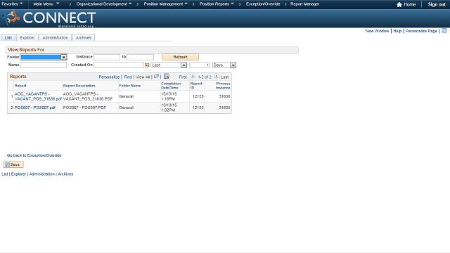
Task: Sort by Completion Date/Time column header
Action: (171, 86)
